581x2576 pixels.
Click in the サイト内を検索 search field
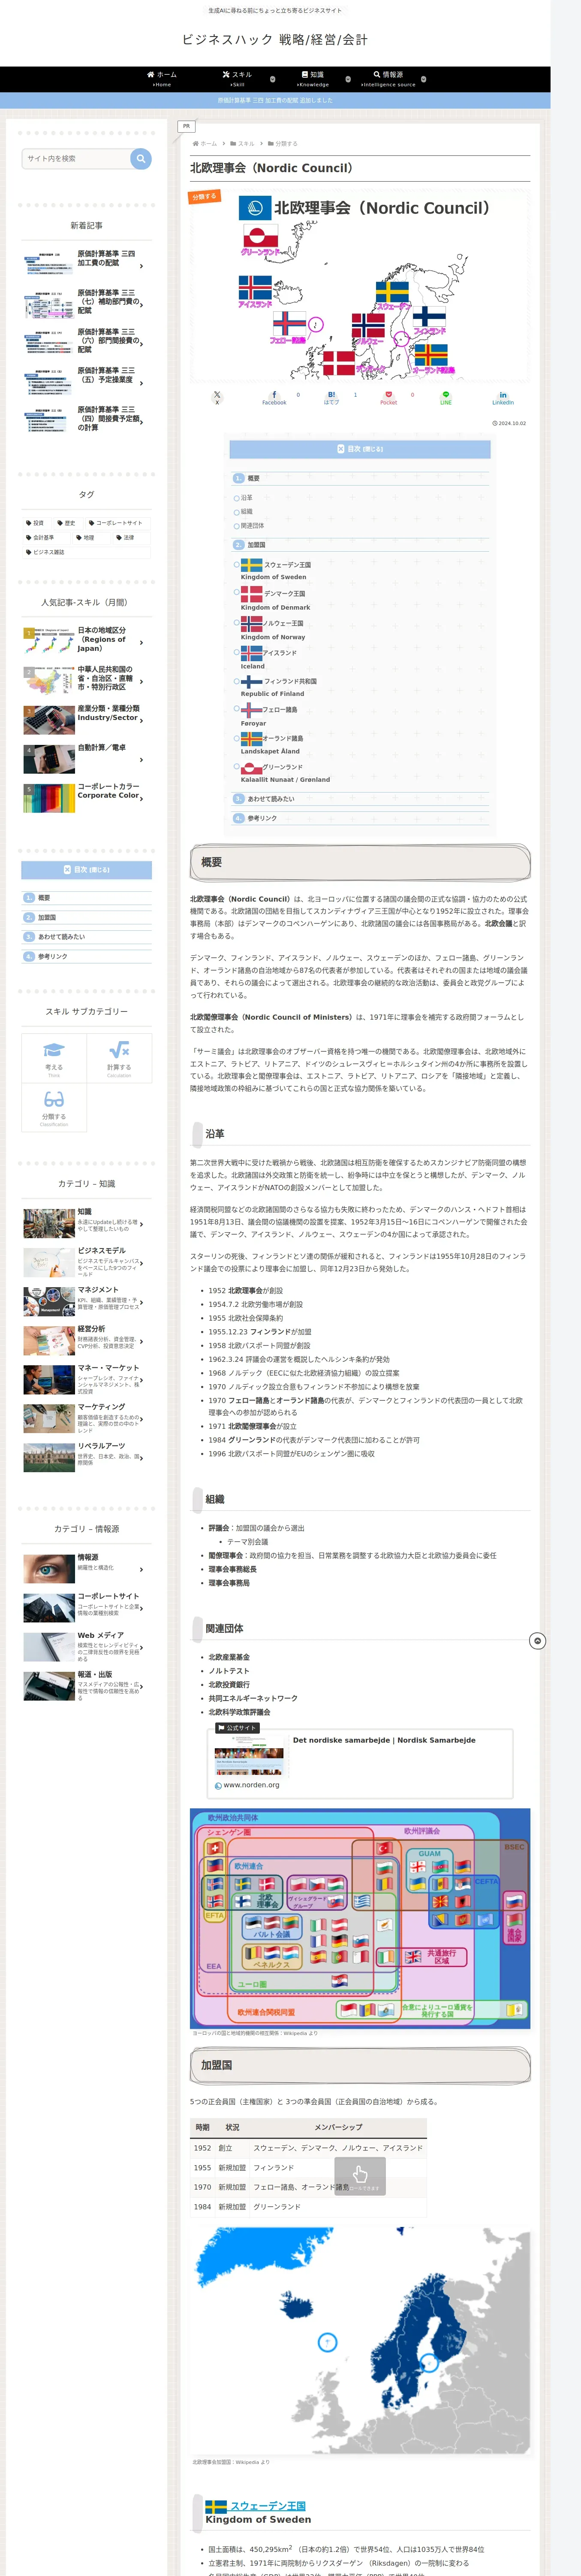pyautogui.click(x=76, y=158)
